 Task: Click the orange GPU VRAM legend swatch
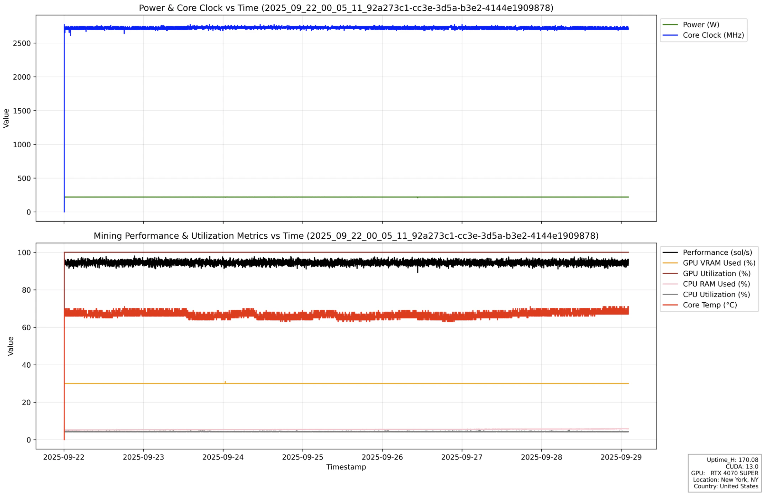670,263
